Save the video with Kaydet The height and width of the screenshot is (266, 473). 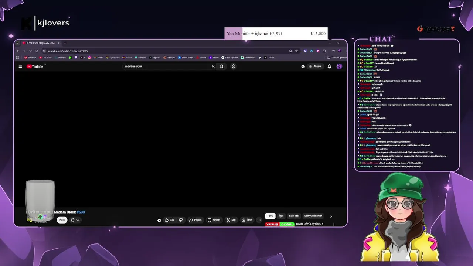click(x=214, y=220)
